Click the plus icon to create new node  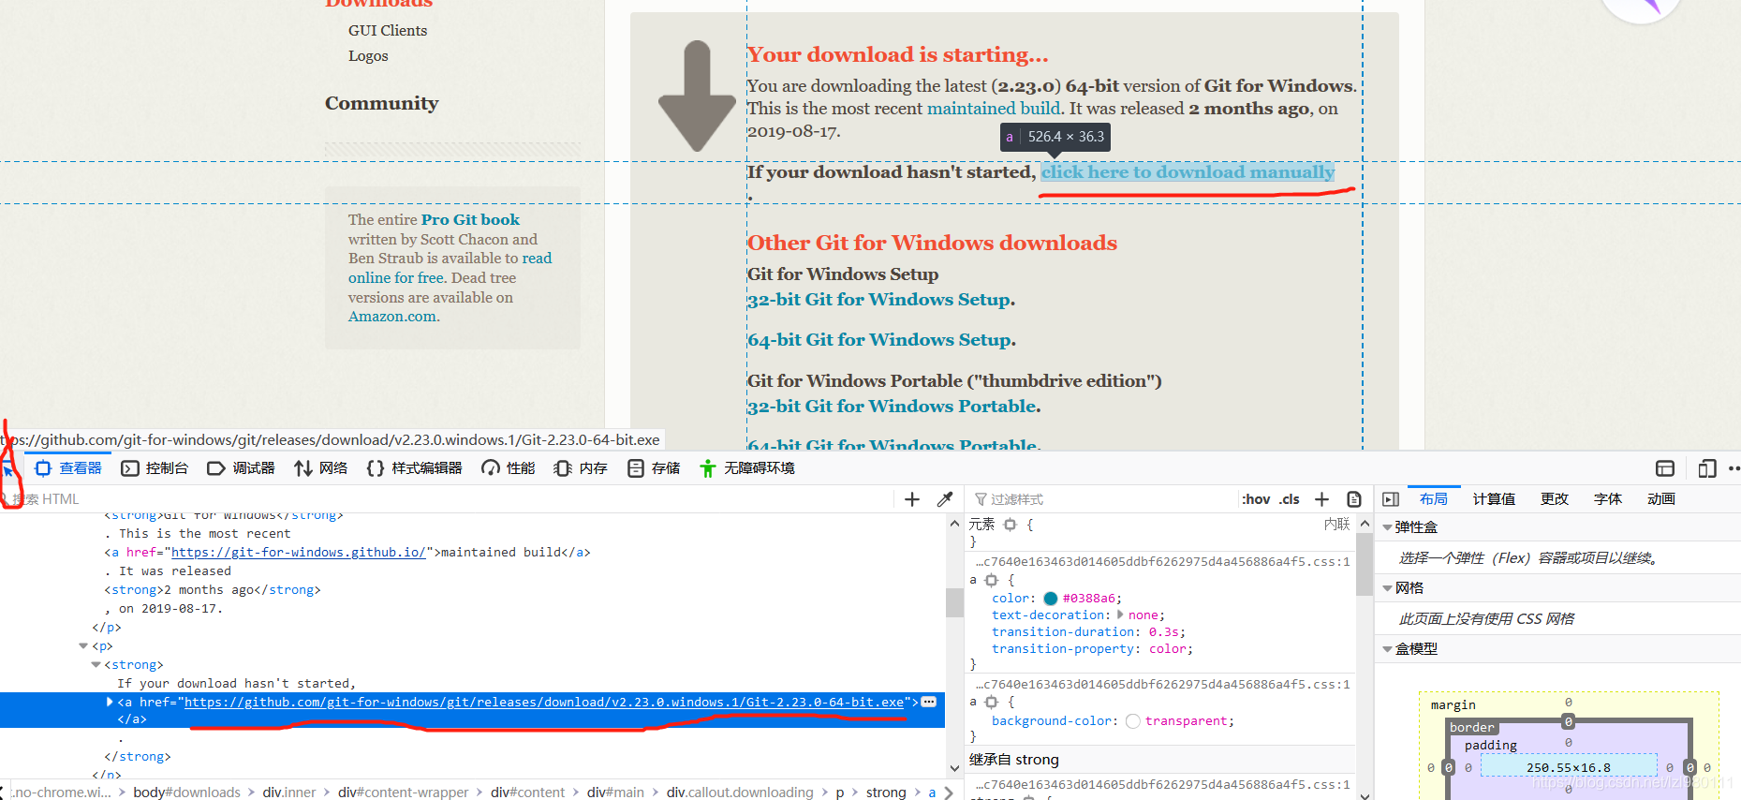[912, 499]
